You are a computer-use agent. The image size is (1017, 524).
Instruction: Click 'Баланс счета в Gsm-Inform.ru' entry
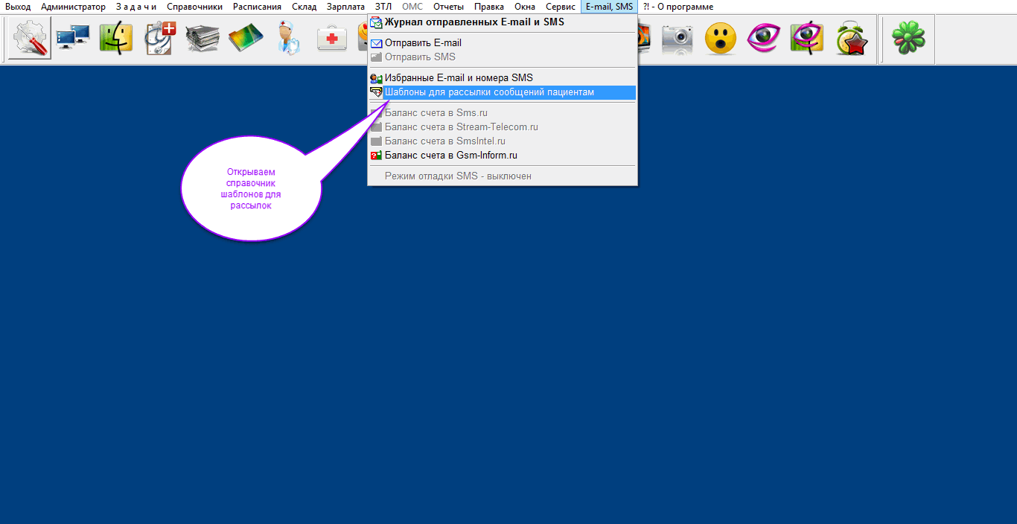pos(450,156)
